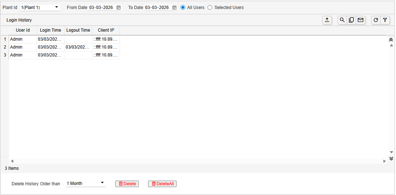Click the export/upload icon in the toolbar
Viewport: 396px width, 195px height.
(x=327, y=20)
